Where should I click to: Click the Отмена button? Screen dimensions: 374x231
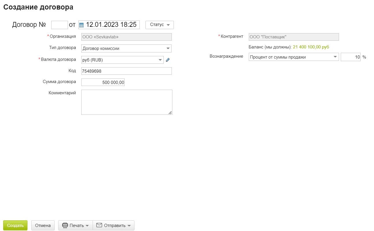pyautogui.click(x=43, y=226)
